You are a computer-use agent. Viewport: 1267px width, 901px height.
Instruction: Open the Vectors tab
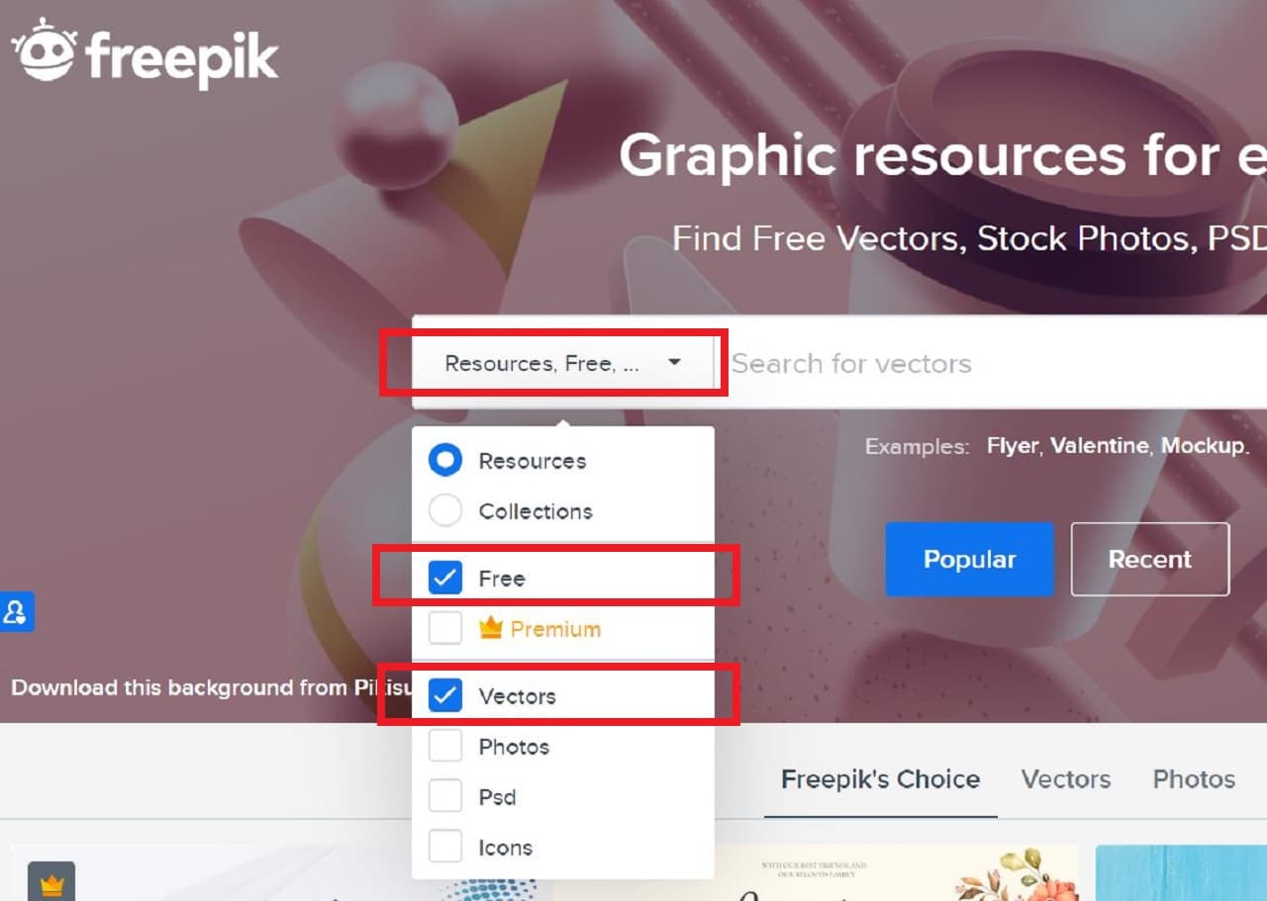(1066, 779)
